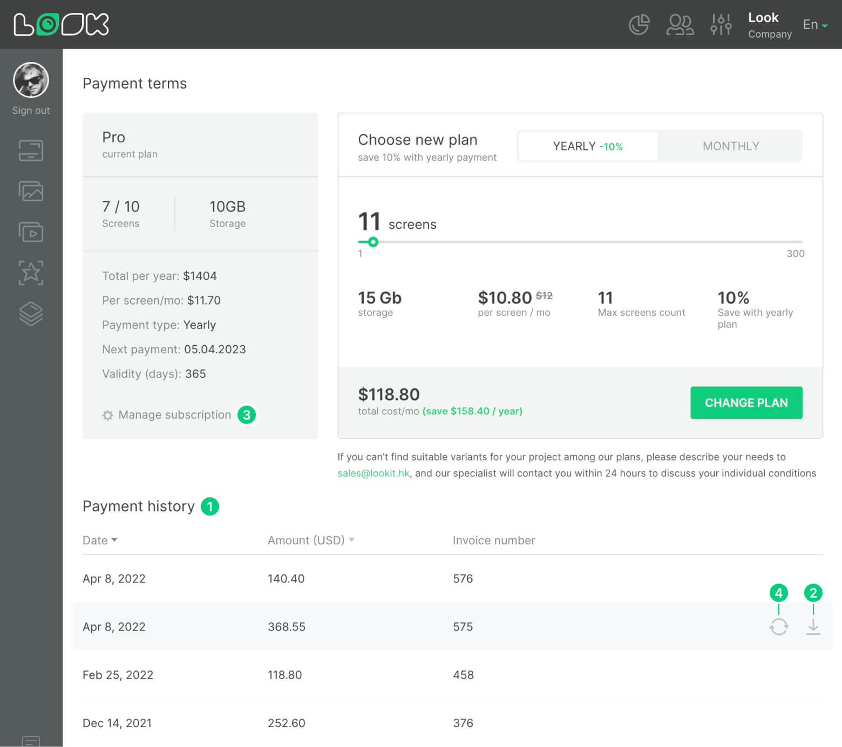Viewport: 842px width, 747px height.
Task: Open Manage subscription
Action: coord(174,415)
